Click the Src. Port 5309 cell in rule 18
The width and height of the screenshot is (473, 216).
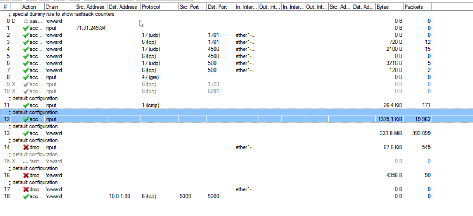tap(185, 196)
